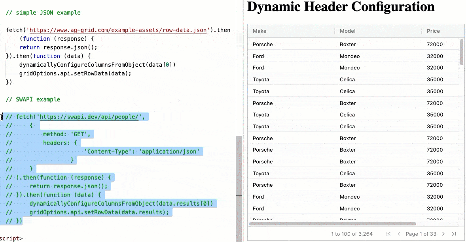Go to the first page of grid
Image resolution: width=466 pixels, height=242 pixels.
pos(388,234)
